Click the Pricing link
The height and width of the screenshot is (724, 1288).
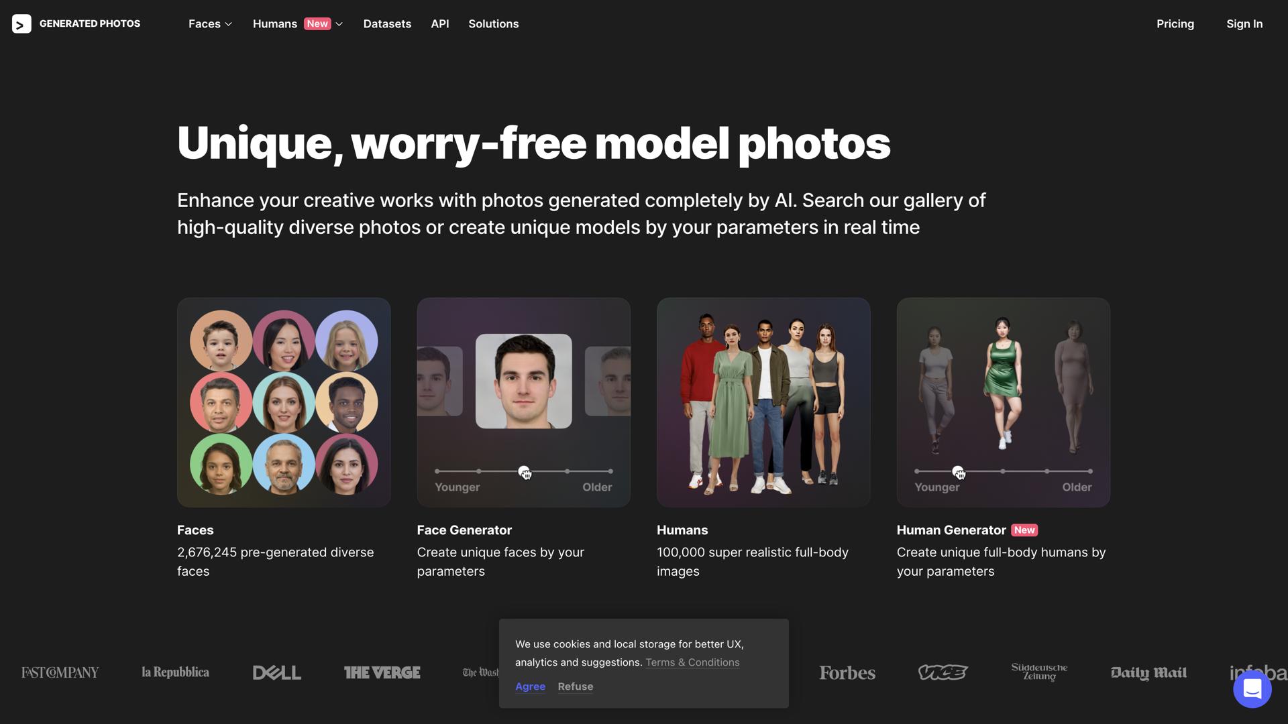pos(1175,24)
